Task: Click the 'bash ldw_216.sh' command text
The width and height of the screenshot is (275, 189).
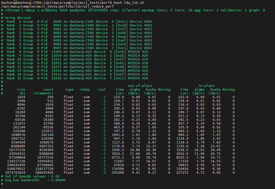Action: tap(129, 3)
